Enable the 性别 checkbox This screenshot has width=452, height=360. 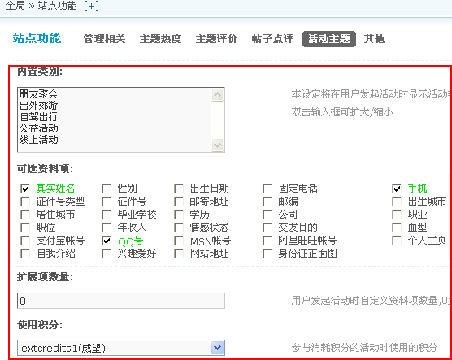[106, 189]
